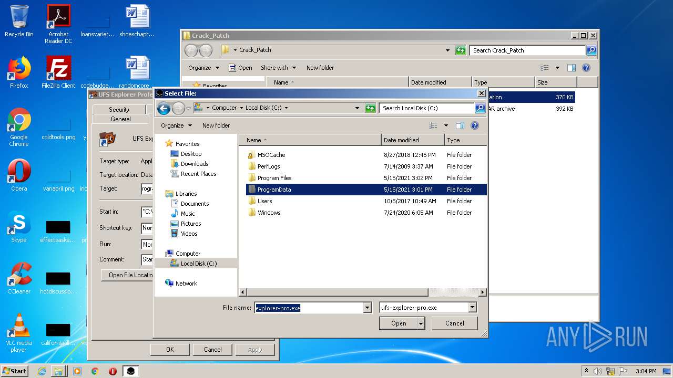Select Local Disk (C:) in navigation pane
Viewport: 673px width, 378px height.
(x=196, y=264)
